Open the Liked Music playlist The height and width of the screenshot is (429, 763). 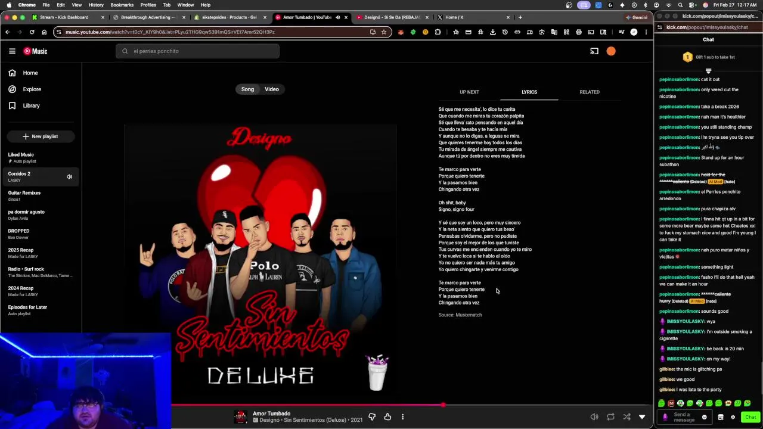pyautogui.click(x=41, y=157)
